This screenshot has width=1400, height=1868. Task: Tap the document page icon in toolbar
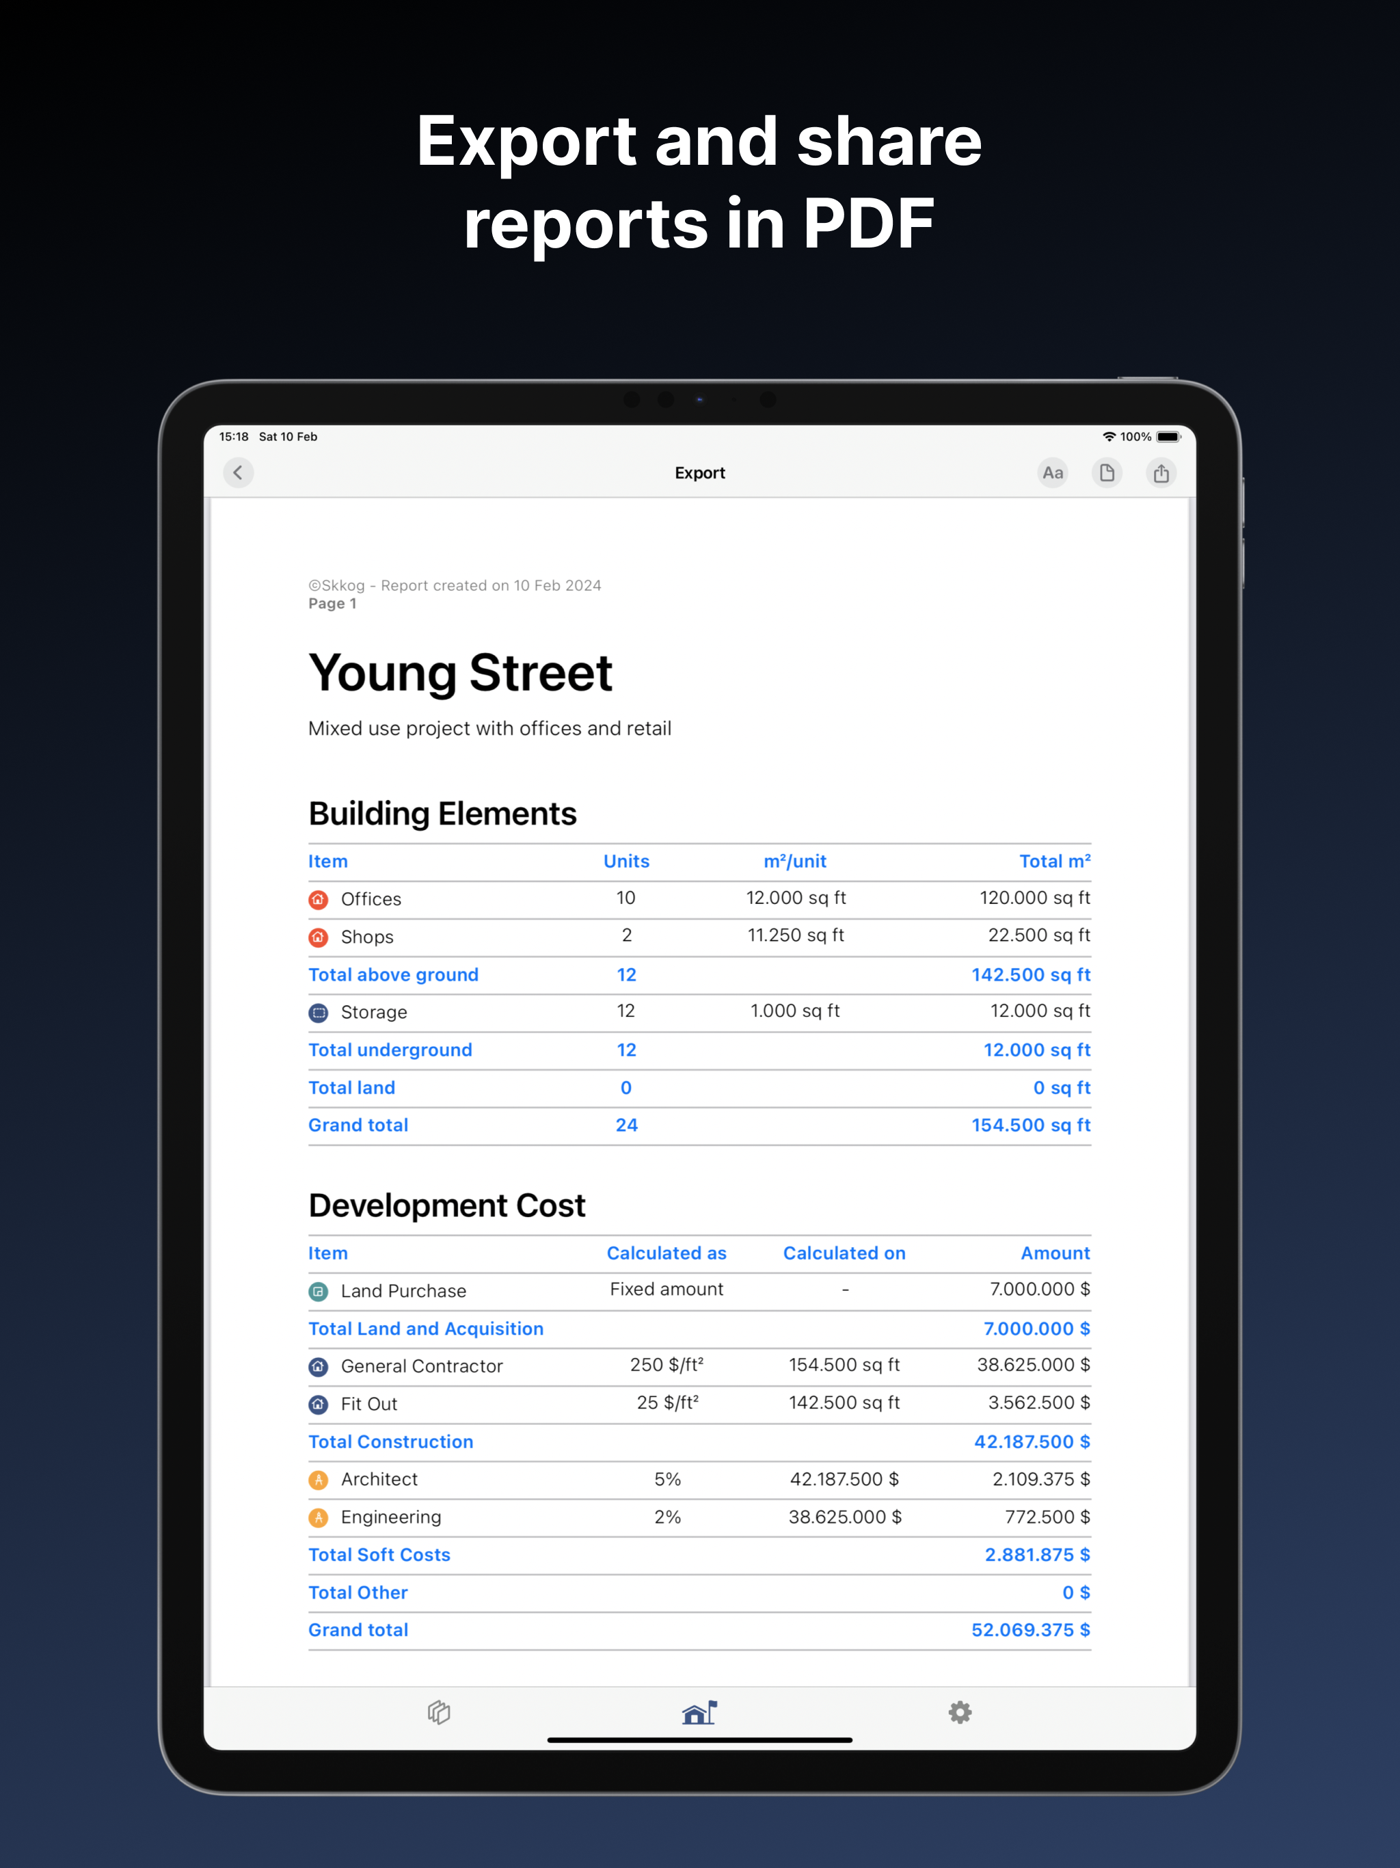(1107, 472)
